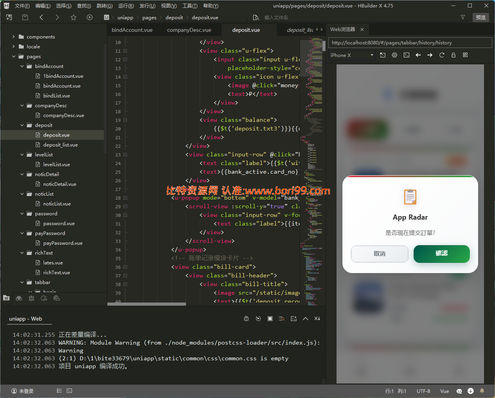Click the status bar notification bell
The height and width of the screenshot is (398, 495).
pyautogui.click(x=482, y=391)
